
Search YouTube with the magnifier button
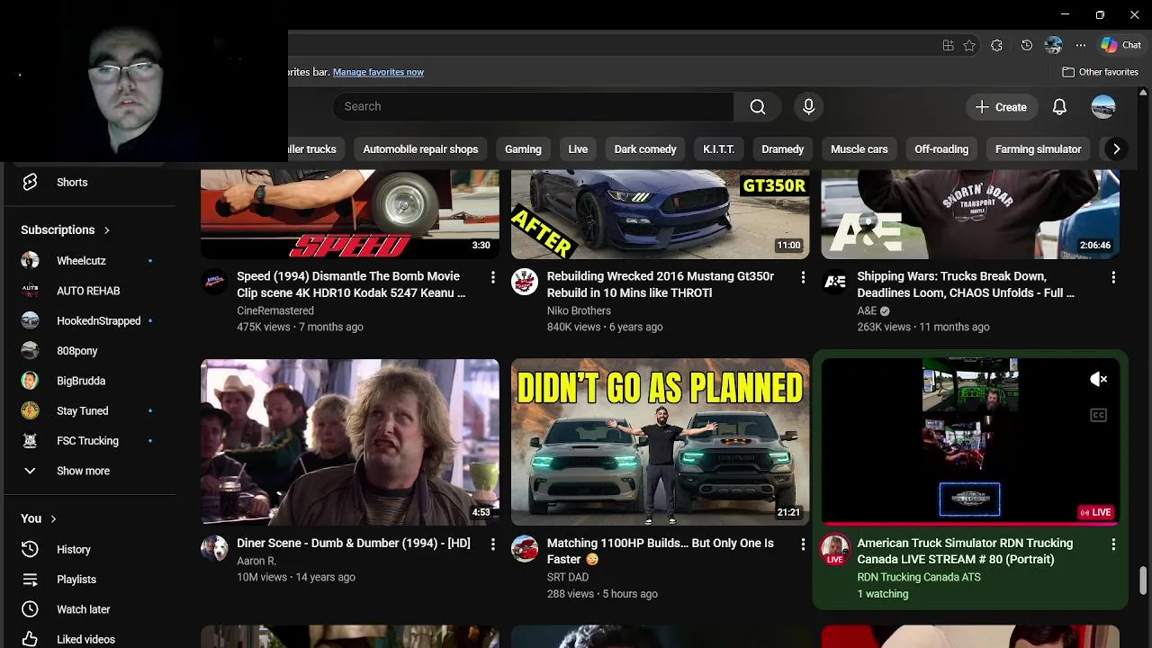point(758,106)
